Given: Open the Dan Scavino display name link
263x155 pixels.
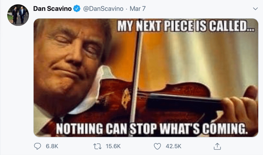Looking at the screenshot, I should pos(53,9).
